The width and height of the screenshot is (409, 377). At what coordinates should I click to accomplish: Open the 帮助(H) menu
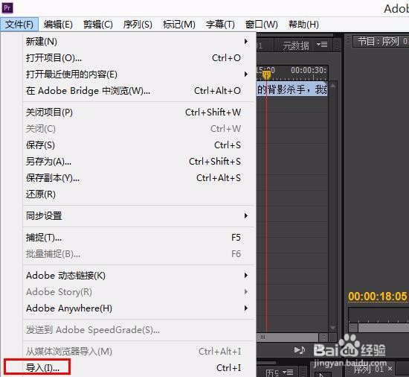pos(303,25)
